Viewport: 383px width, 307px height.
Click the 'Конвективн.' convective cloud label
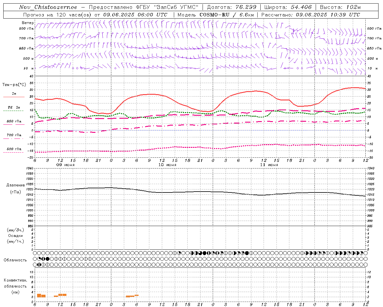(16, 280)
